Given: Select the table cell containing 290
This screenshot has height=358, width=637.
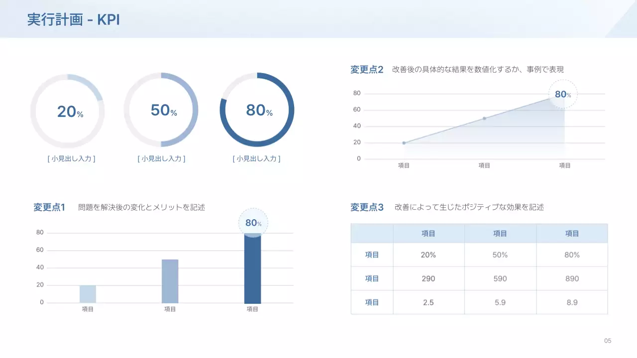Looking at the screenshot, I should tap(428, 278).
